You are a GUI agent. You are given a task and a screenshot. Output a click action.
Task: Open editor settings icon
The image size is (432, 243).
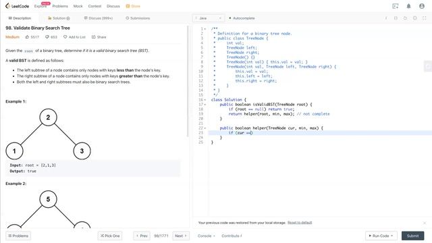pos(414,18)
